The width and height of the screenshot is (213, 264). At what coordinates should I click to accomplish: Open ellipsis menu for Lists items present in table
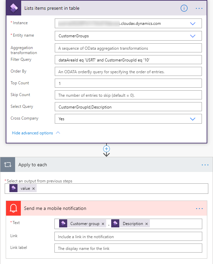coord(199,8)
